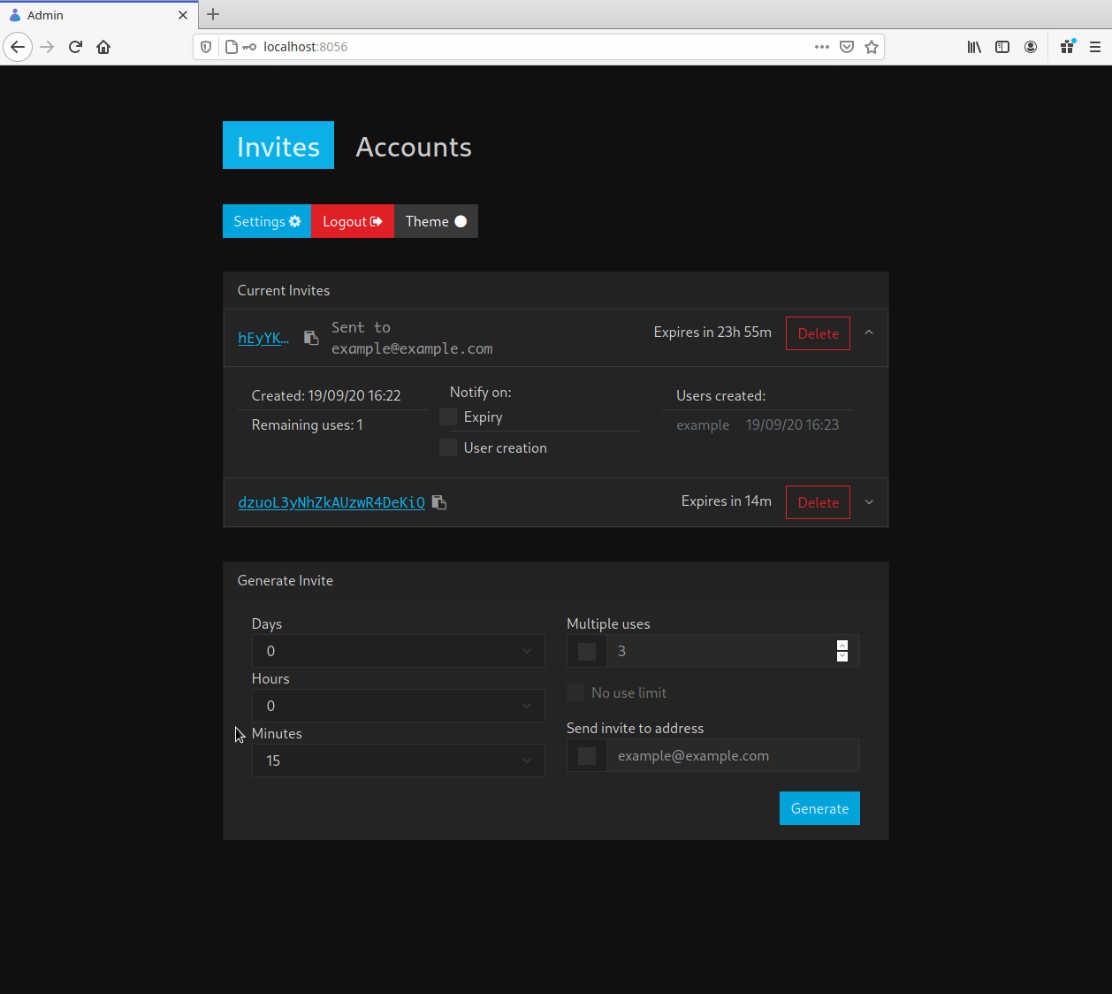1112x994 pixels.
Task: Collapse the hEyYK invite details
Action: pyautogui.click(x=869, y=333)
